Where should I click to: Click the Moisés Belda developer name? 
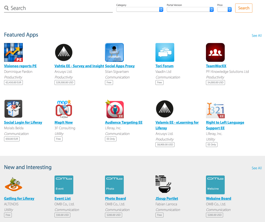14,128
